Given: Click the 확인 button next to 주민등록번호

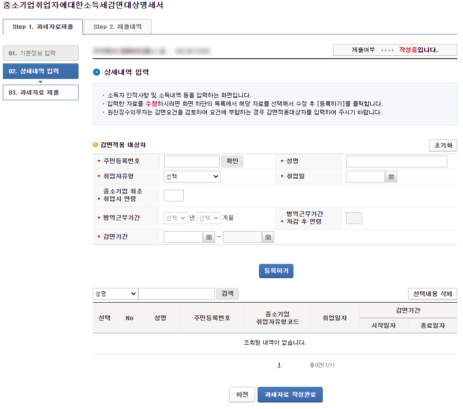Looking at the screenshot, I should [232, 161].
